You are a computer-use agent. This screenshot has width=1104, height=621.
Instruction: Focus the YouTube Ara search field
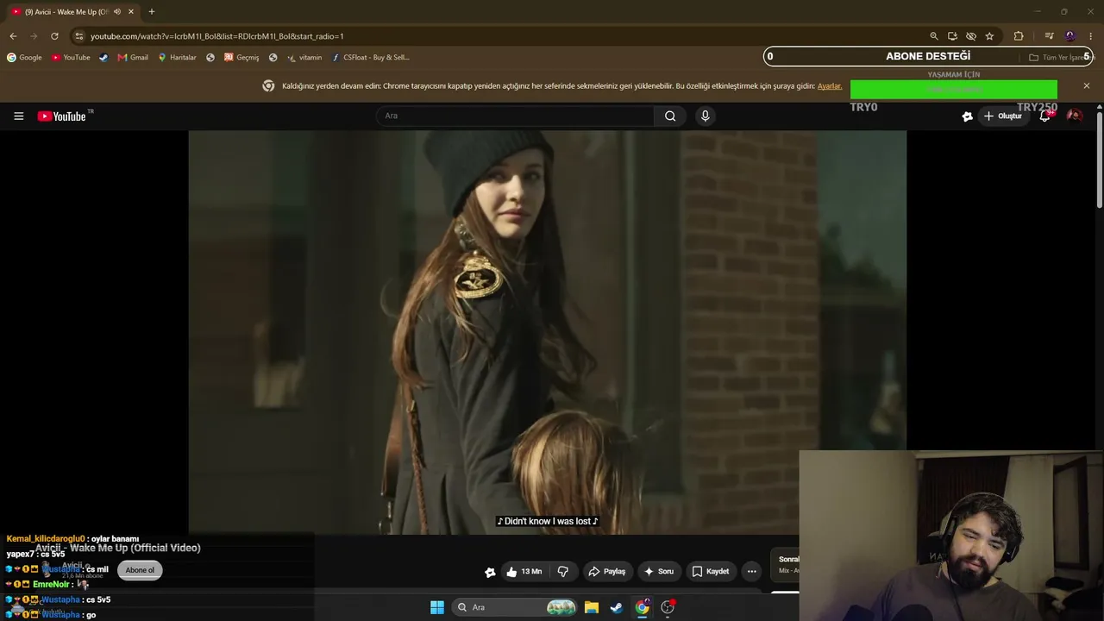point(515,116)
